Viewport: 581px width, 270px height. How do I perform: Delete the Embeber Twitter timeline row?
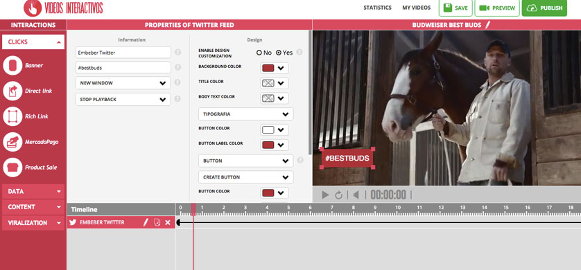[x=168, y=222]
